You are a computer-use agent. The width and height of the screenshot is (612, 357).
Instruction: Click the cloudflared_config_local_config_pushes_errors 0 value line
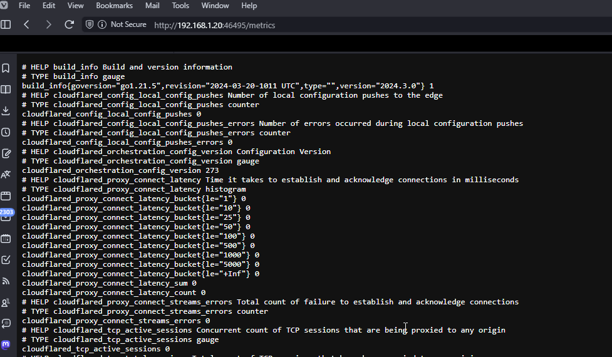(x=127, y=142)
